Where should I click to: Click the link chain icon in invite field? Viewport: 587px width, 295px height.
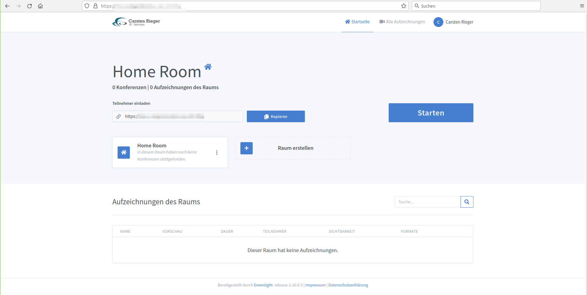(x=119, y=116)
